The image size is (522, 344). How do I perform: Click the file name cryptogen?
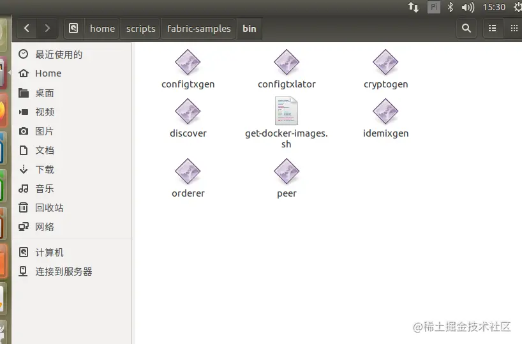(385, 85)
